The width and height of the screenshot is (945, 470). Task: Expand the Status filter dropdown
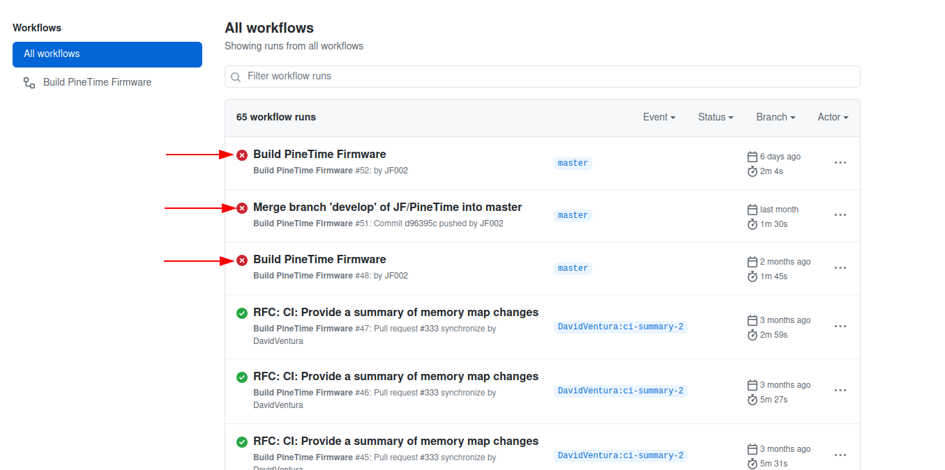[x=716, y=117]
